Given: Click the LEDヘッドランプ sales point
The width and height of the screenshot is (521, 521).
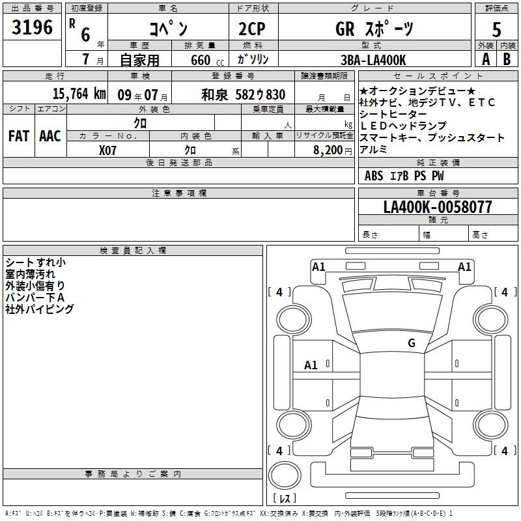Looking at the screenshot, I should pyautogui.click(x=403, y=126).
